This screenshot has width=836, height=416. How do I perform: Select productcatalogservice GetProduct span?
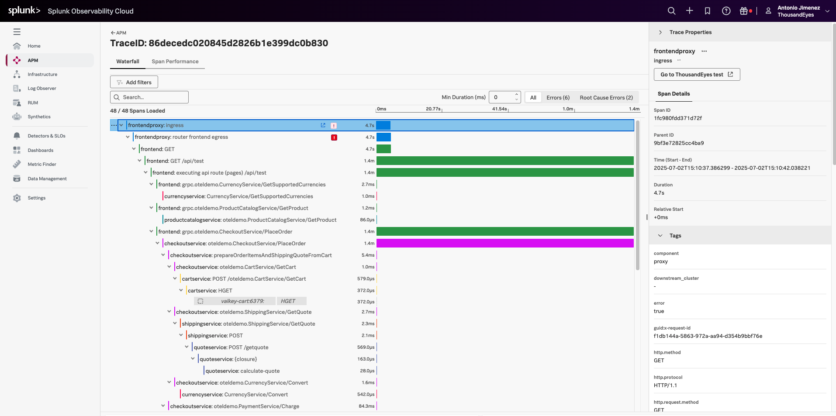(250, 220)
